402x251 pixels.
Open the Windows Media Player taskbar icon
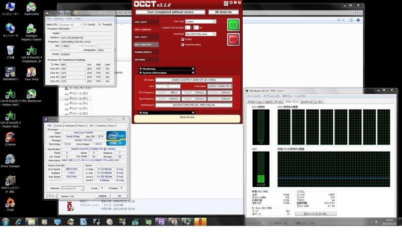coord(44,221)
